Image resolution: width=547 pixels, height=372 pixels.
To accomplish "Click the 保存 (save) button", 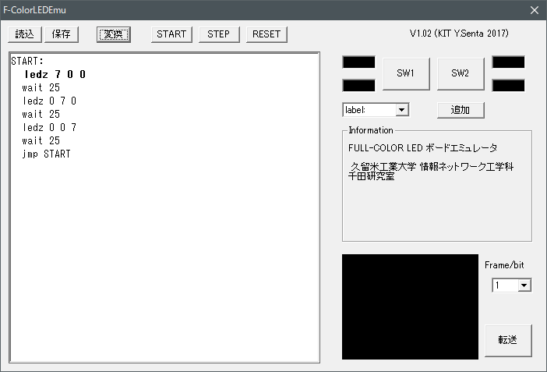I will pyautogui.click(x=62, y=34).
